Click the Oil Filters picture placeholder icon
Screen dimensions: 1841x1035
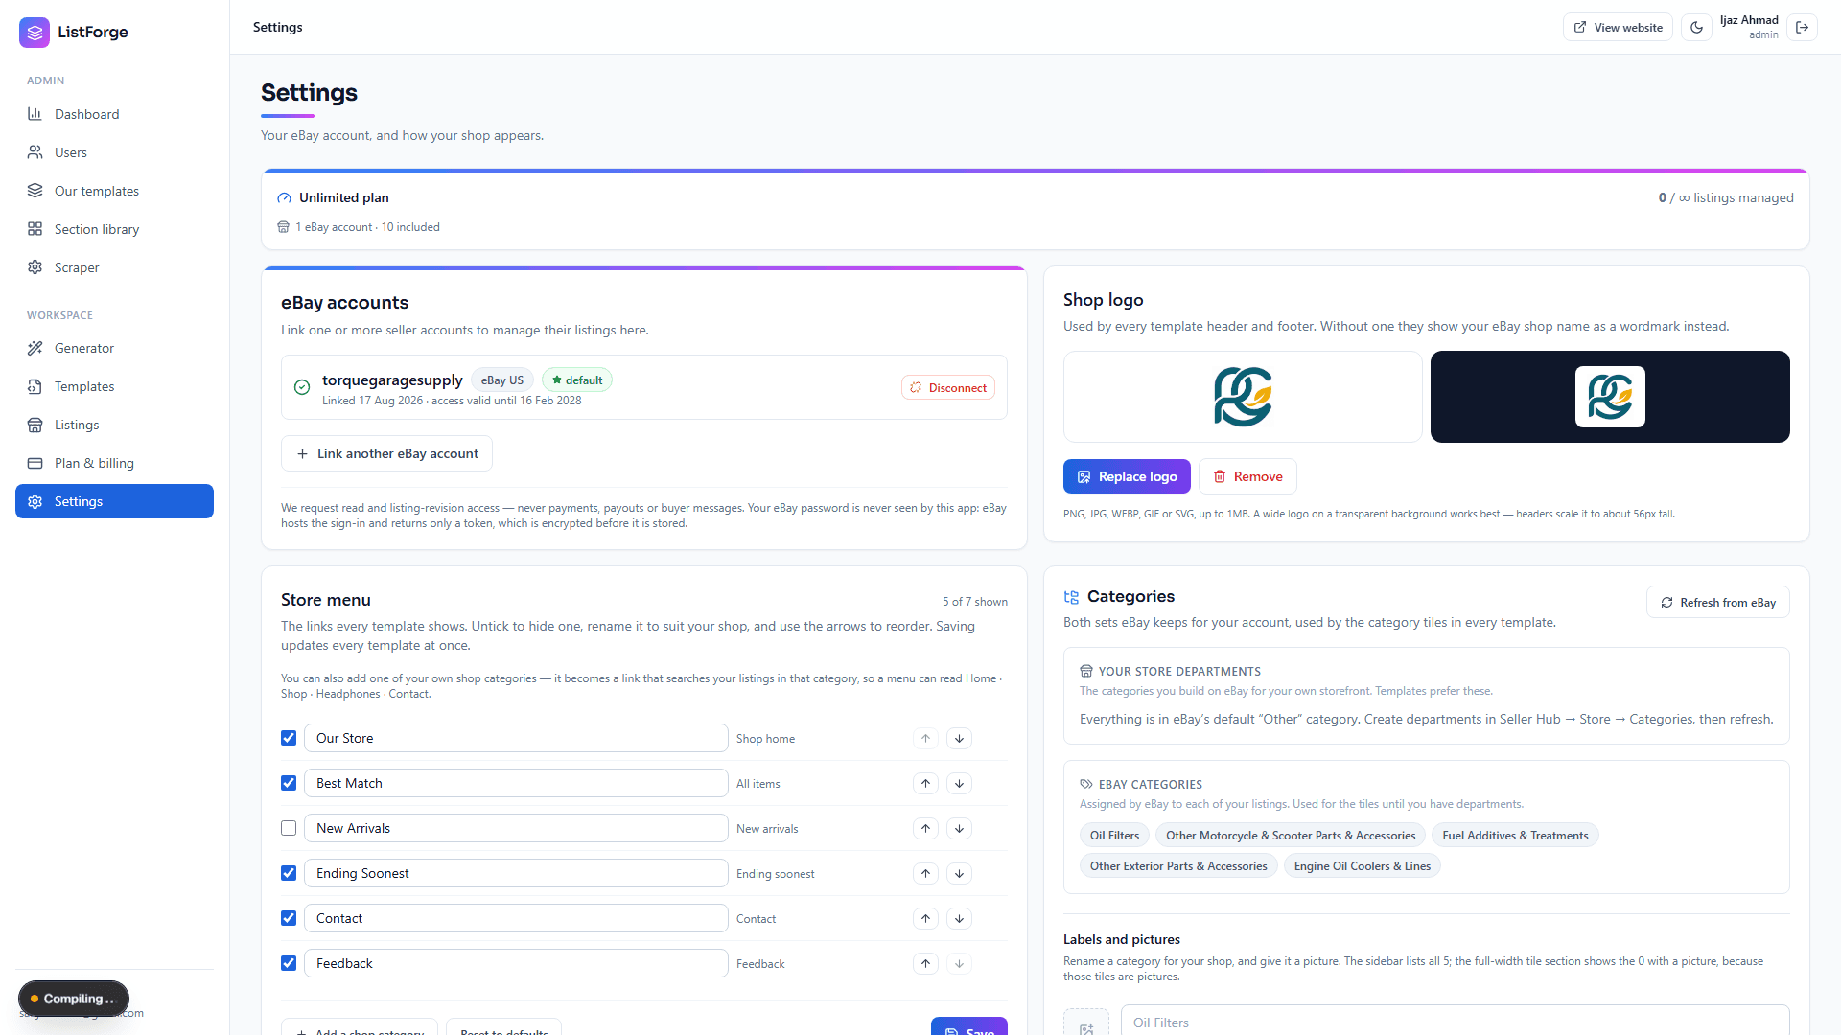click(x=1086, y=1023)
